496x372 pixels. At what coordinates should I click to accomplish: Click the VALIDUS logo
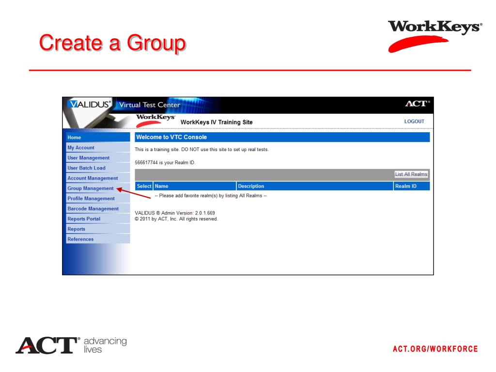pos(90,104)
